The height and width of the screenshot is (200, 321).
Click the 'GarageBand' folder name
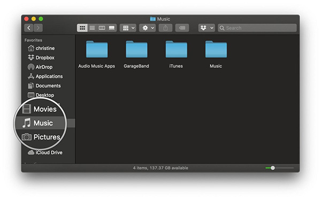136,66
